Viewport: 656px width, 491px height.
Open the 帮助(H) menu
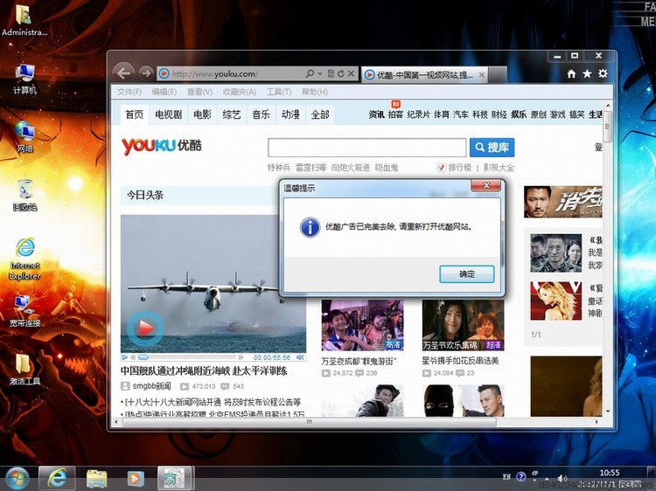pos(315,92)
